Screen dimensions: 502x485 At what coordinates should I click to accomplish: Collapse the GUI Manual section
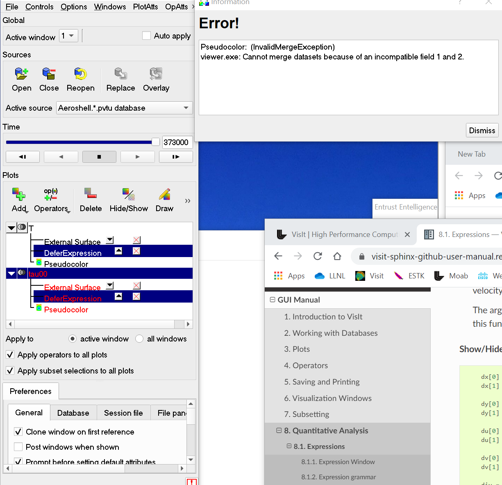click(273, 300)
